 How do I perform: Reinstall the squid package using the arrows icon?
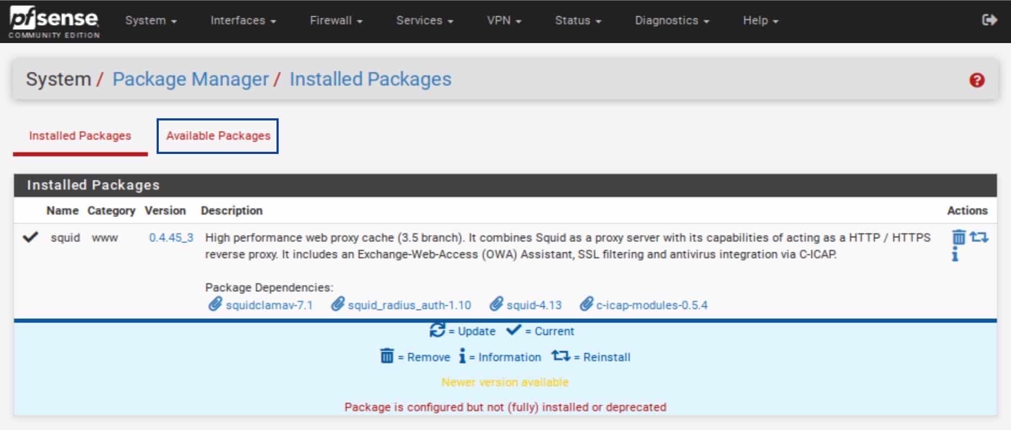[x=979, y=237]
